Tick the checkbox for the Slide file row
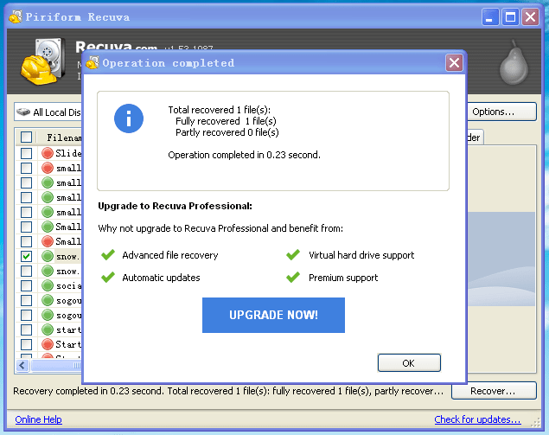The width and height of the screenshot is (549, 435). tap(26, 153)
